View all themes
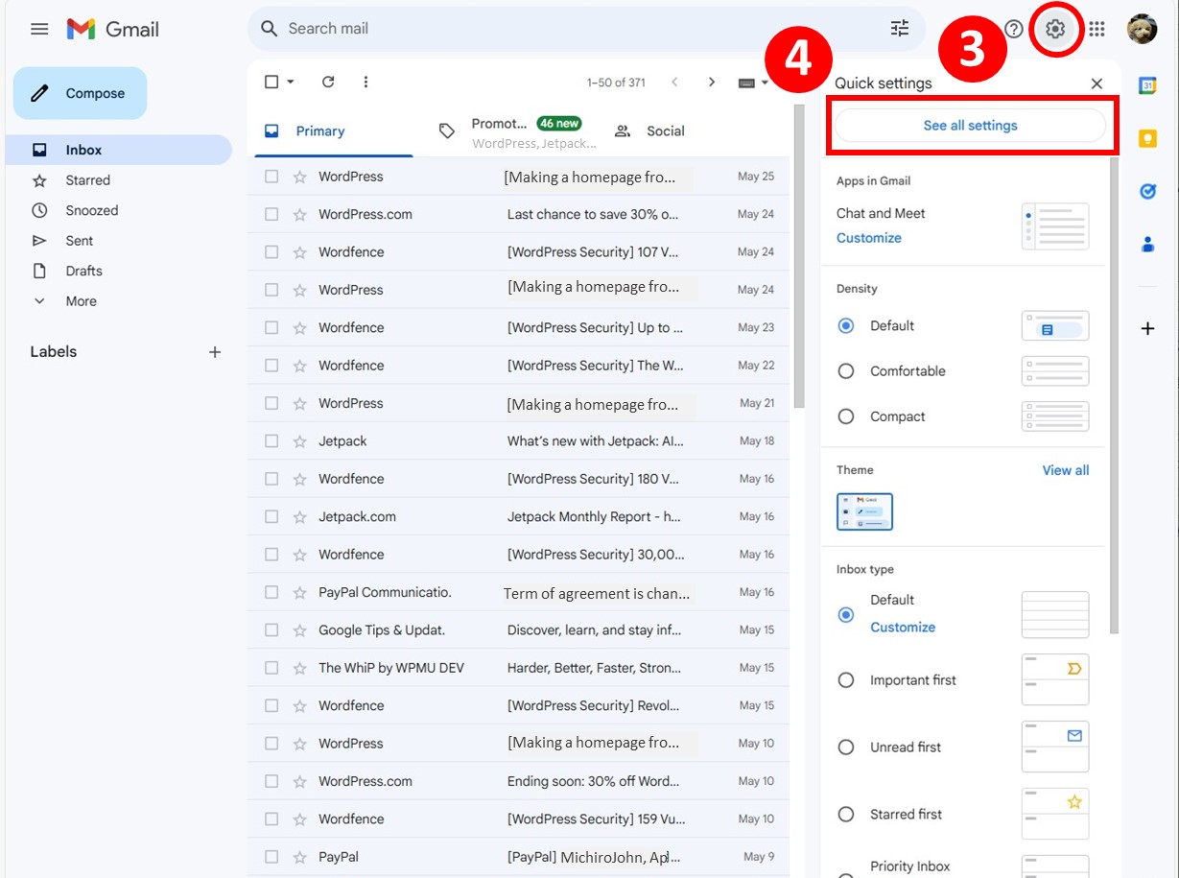This screenshot has height=878, width=1179. pyautogui.click(x=1066, y=470)
